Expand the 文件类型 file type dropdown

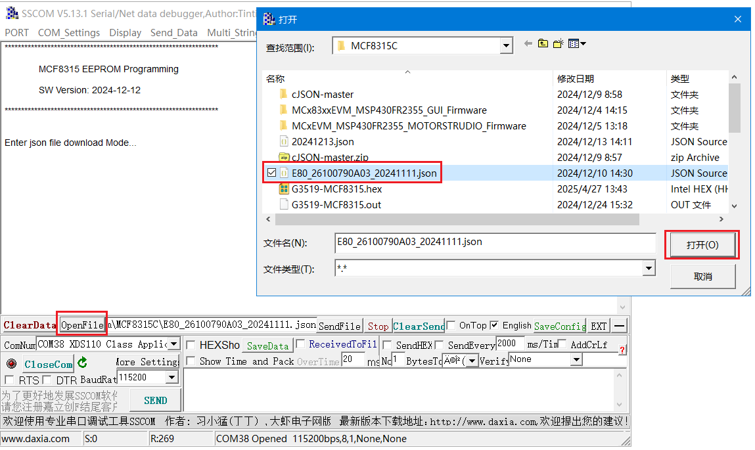[649, 268]
